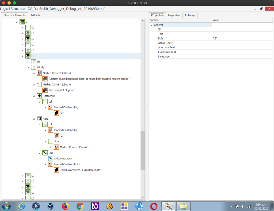Click the chain icon beside Link Annotation
Viewport: 274px width, 211px height.
tap(51, 158)
